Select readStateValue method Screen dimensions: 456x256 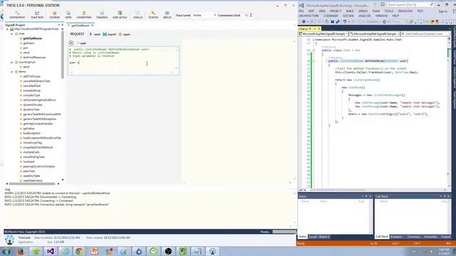click(x=33, y=181)
